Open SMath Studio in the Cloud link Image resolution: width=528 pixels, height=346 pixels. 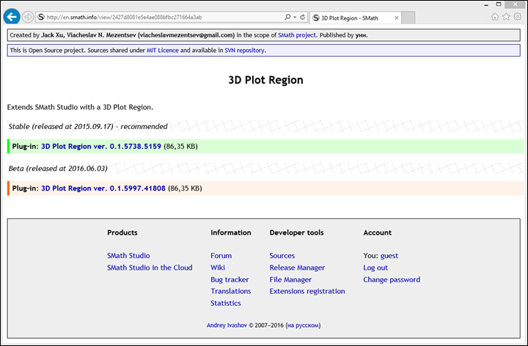pyautogui.click(x=150, y=268)
